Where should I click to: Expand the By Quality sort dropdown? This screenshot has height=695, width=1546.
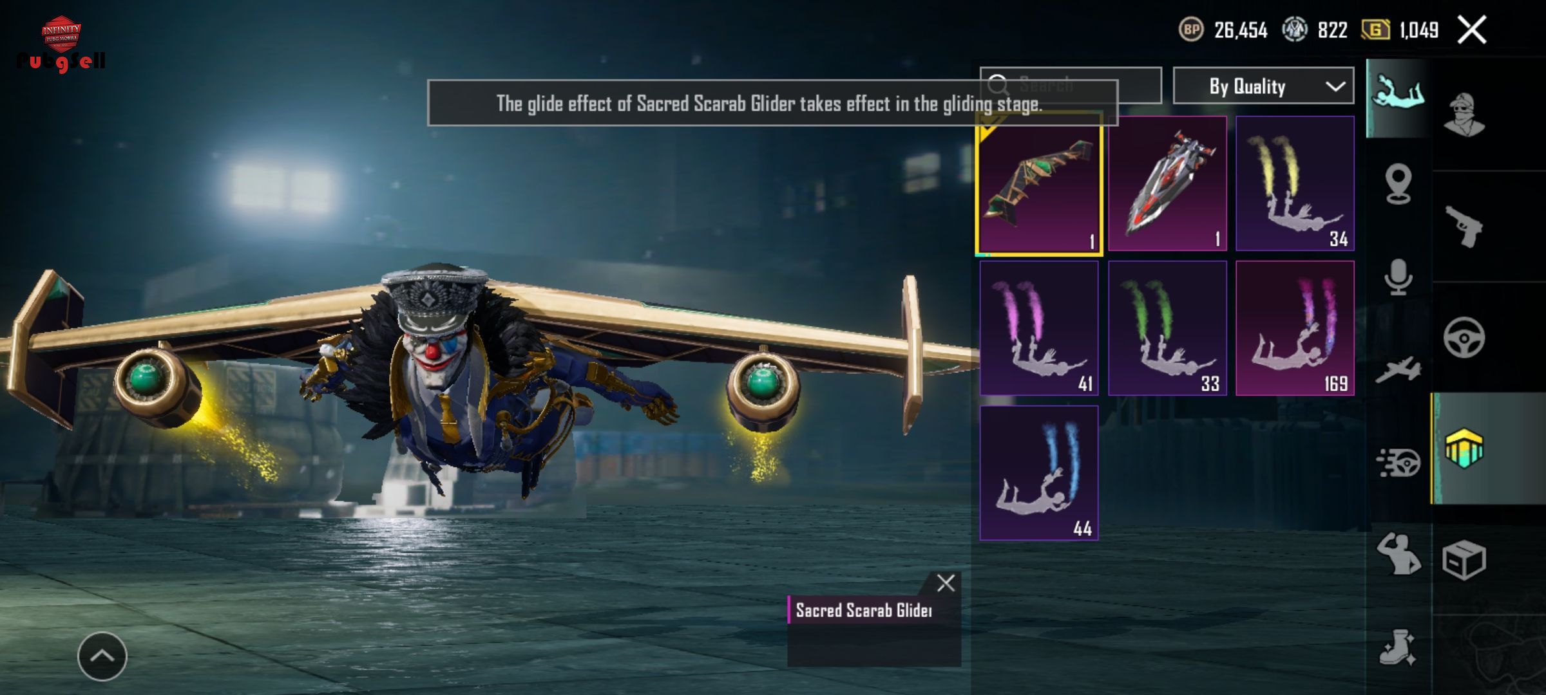point(1263,86)
